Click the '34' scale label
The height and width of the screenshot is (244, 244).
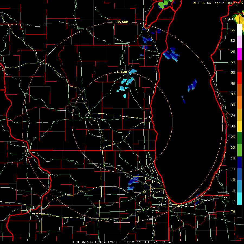tap(233, 115)
